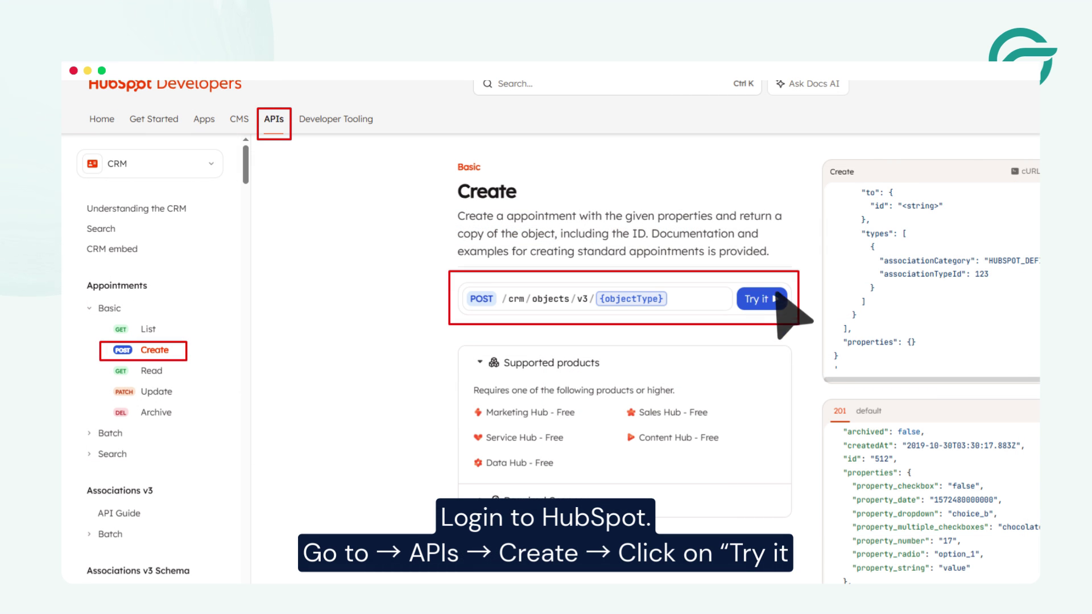Select the Service Hub heart icon
This screenshot has height=614, width=1092.
pos(478,437)
